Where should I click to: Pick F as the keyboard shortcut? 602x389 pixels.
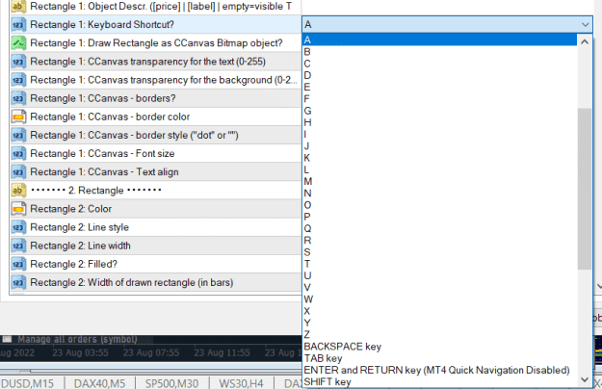tap(439, 99)
